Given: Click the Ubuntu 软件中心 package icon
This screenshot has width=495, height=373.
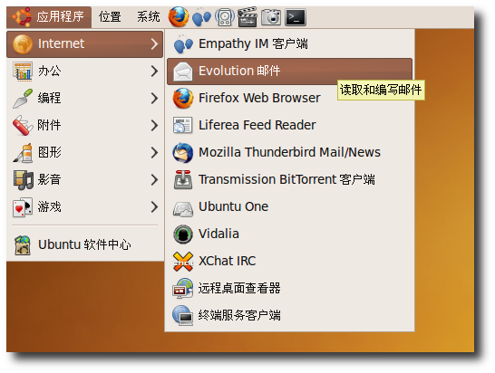Looking at the screenshot, I should [23, 245].
